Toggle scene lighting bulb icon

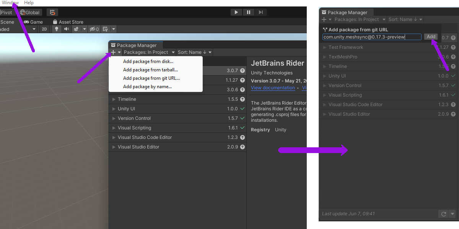tap(57, 29)
